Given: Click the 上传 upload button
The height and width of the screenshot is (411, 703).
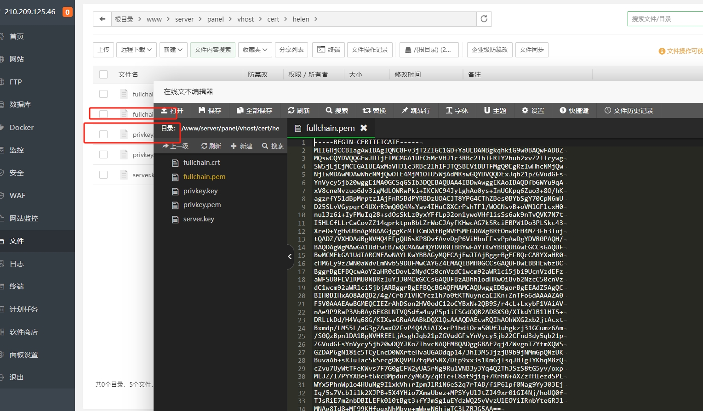Looking at the screenshot, I should click(103, 50).
